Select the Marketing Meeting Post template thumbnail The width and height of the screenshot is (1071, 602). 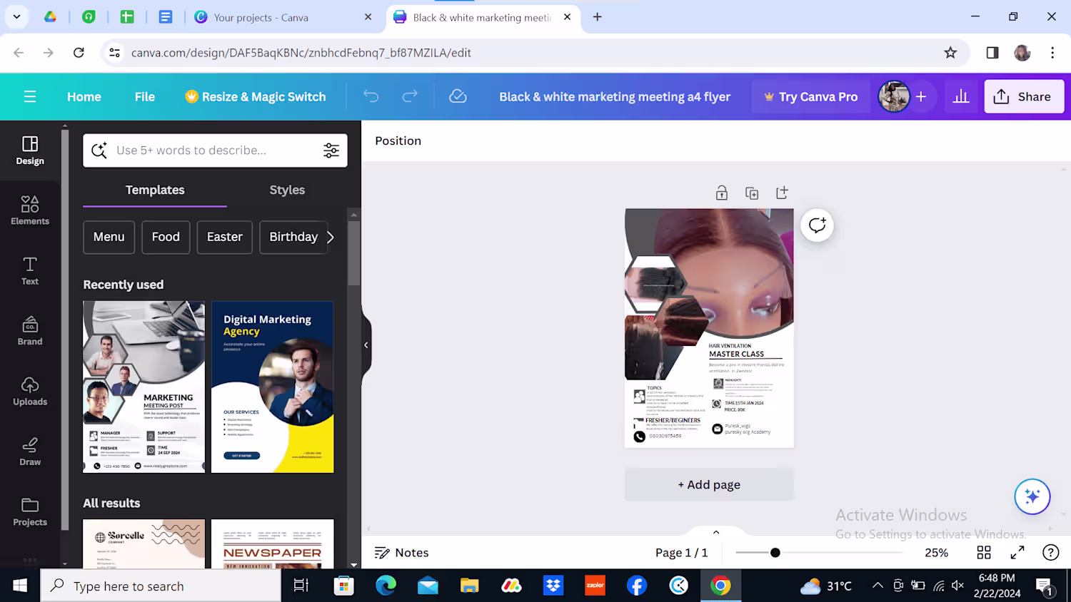[144, 387]
